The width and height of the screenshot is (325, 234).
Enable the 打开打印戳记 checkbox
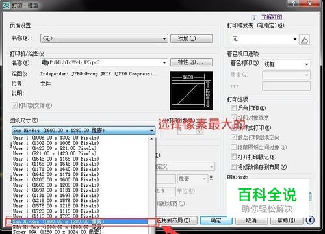click(233, 157)
